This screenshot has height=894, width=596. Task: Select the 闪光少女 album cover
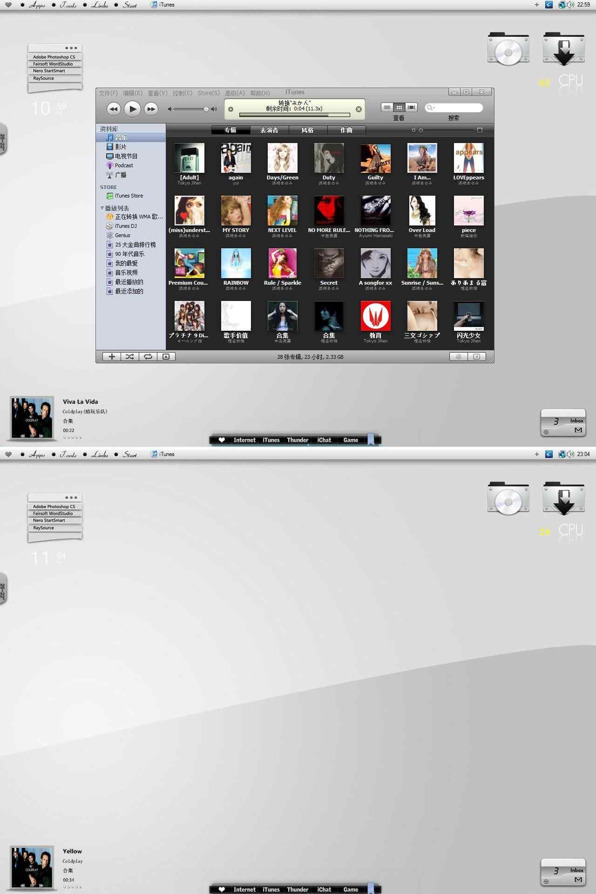click(469, 316)
